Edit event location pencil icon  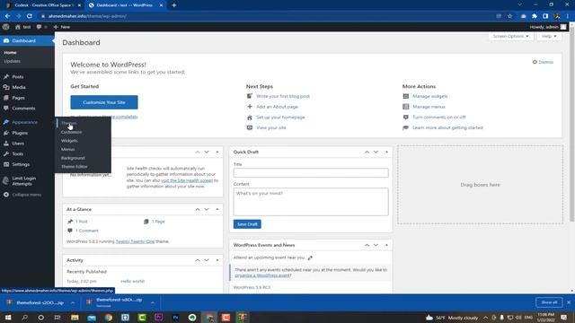310,258
